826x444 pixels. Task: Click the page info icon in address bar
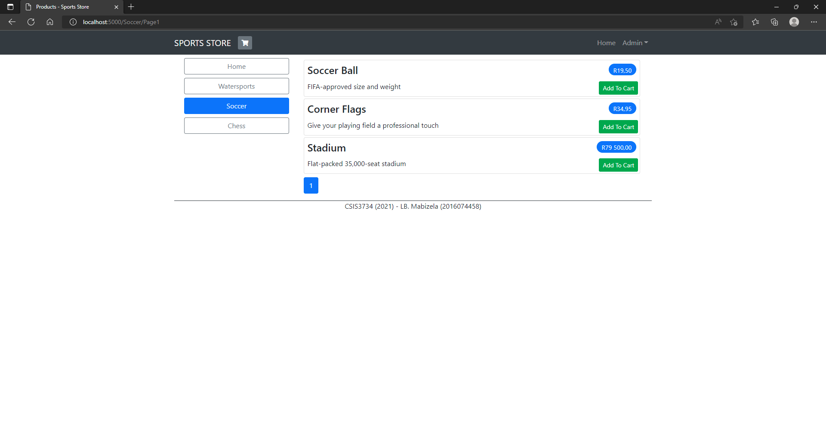click(x=72, y=22)
